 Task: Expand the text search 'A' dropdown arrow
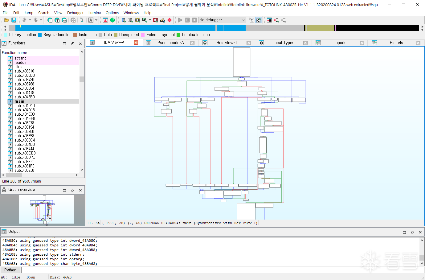coord(96,20)
